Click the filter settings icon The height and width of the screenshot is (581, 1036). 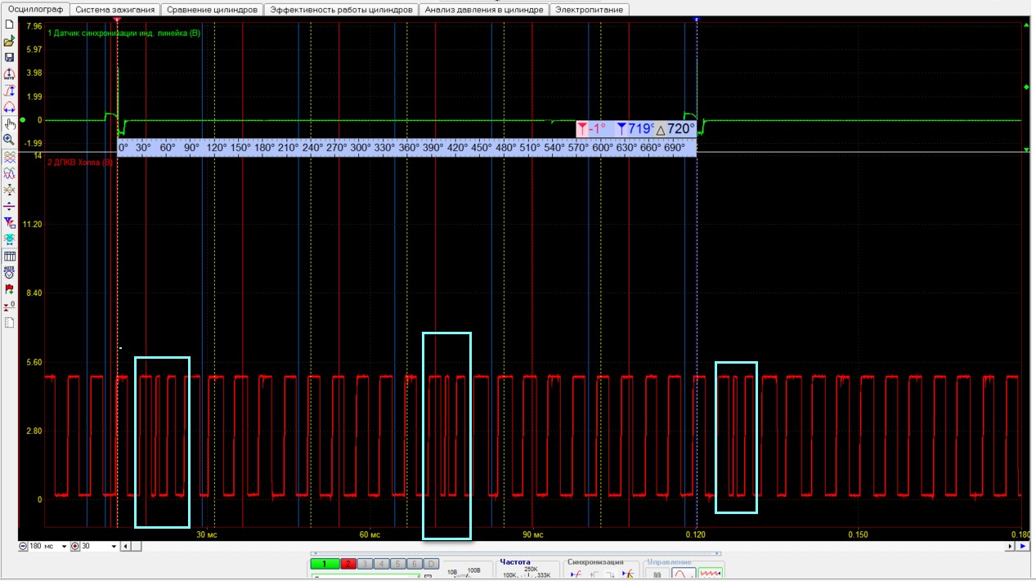coord(9,222)
